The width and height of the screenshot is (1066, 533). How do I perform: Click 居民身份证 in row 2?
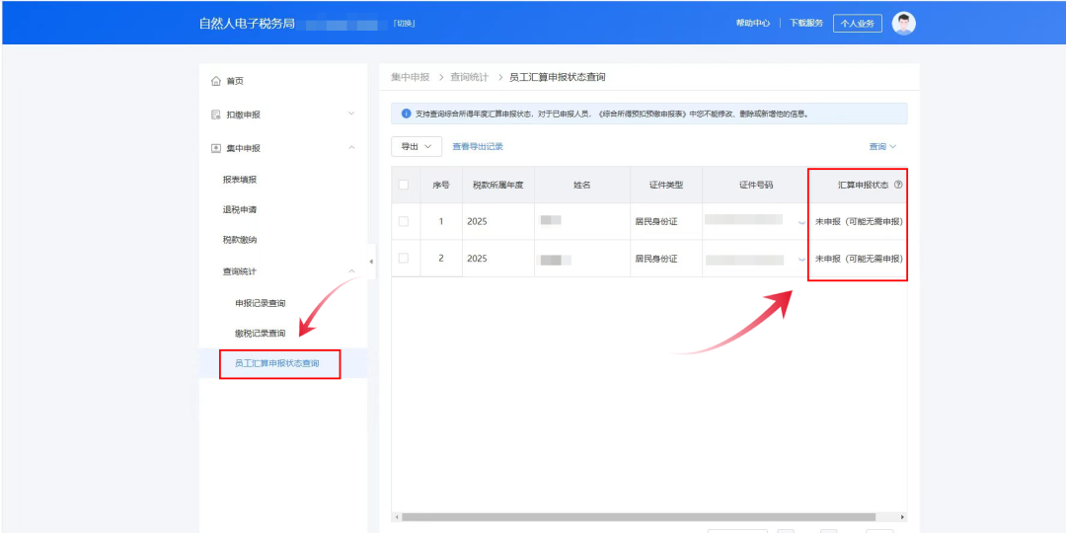point(656,259)
